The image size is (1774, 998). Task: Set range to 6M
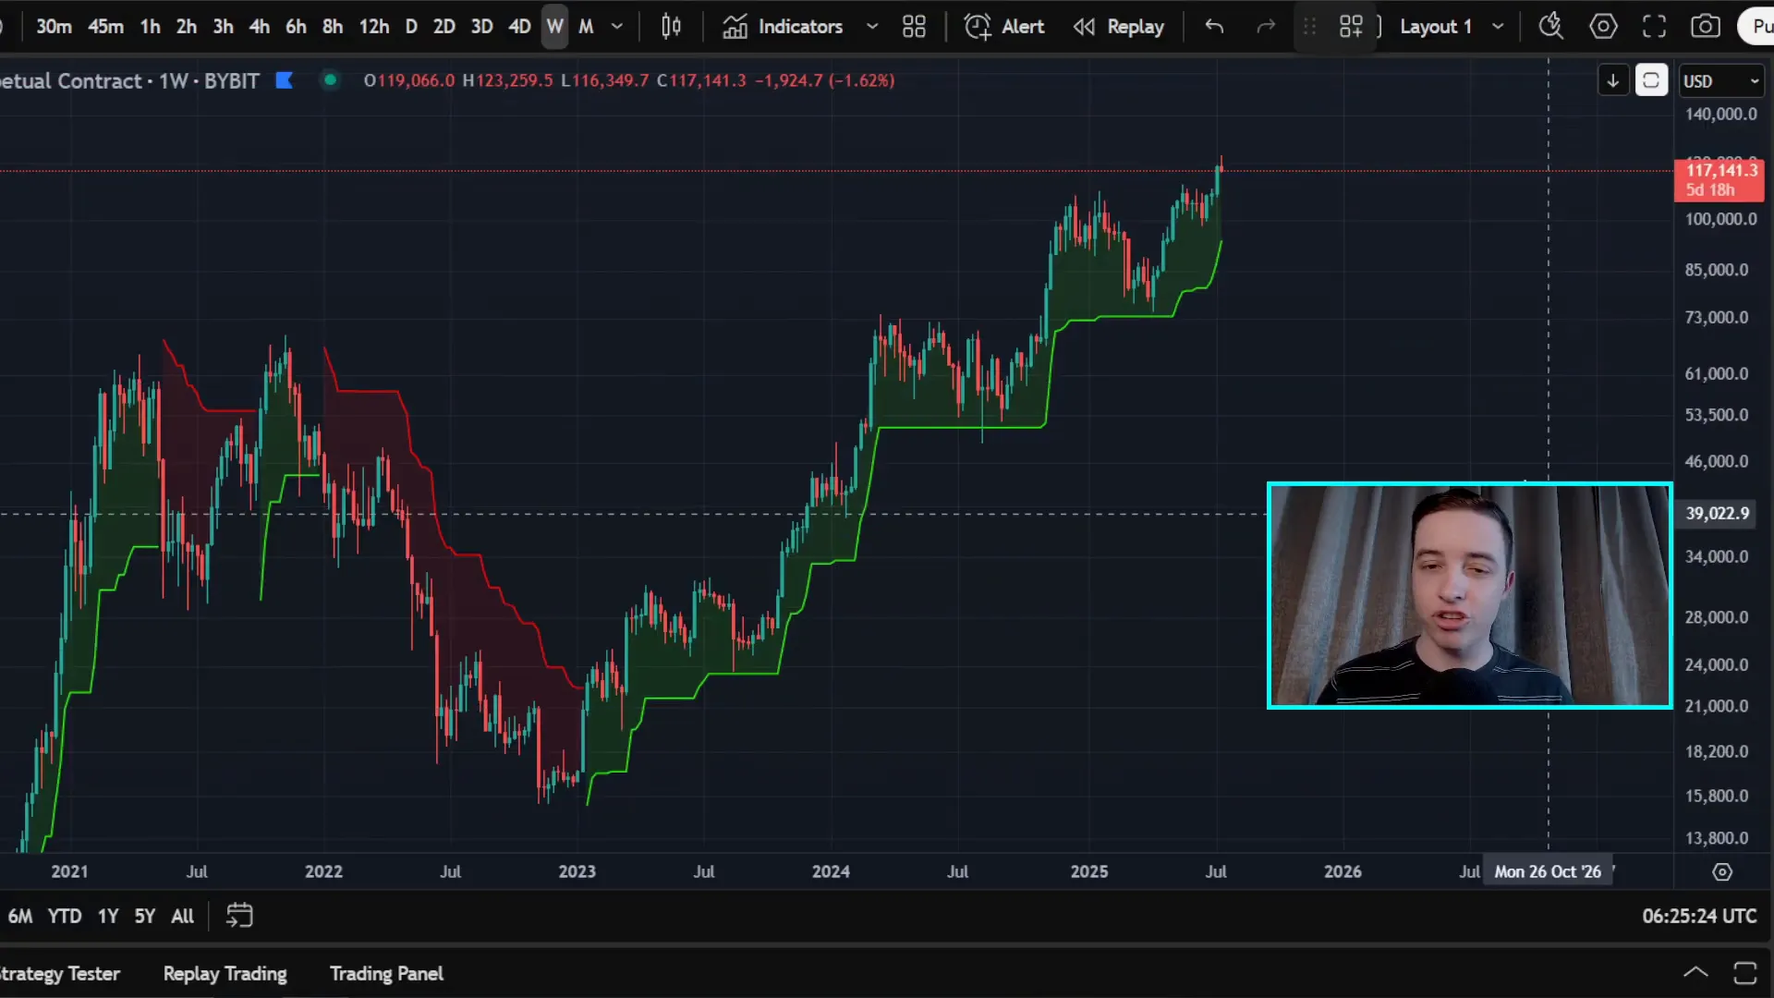coord(20,916)
